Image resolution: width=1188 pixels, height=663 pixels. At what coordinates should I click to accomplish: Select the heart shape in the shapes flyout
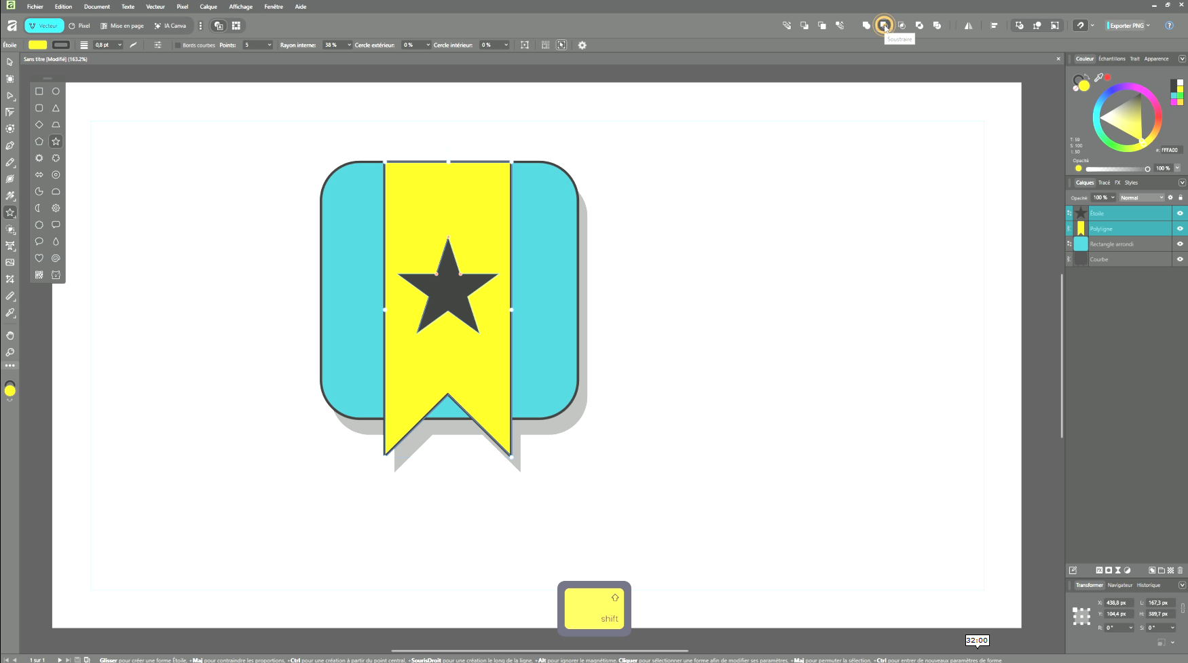(39, 258)
